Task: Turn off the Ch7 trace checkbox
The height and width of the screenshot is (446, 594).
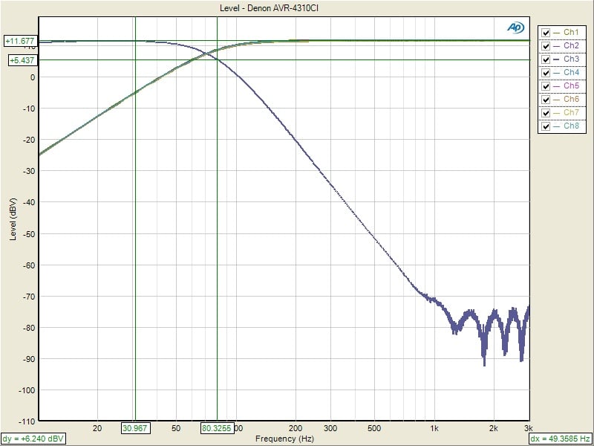Action: pyautogui.click(x=546, y=113)
